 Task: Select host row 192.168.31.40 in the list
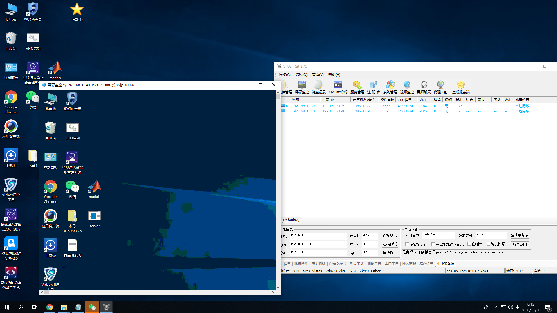coord(303,111)
